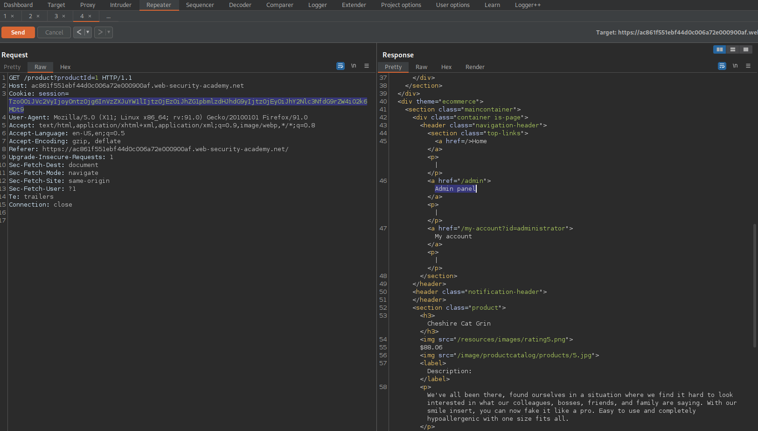Toggle word wrap in the Response panel
The width and height of the screenshot is (758, 431).
(722, 66)
